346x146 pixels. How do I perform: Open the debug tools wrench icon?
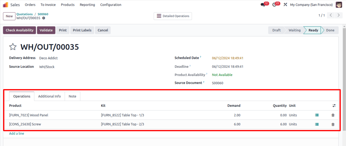tap(285, 5)
